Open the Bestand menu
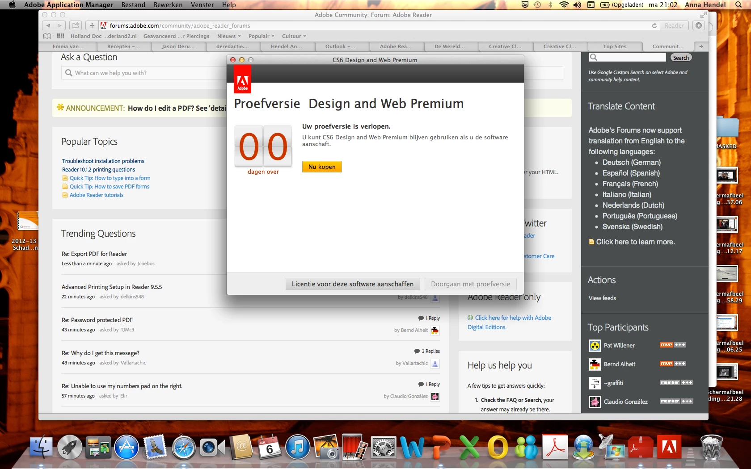Image resolution: width=751 pixels, height=469 pixels. [x=133, y=5]
